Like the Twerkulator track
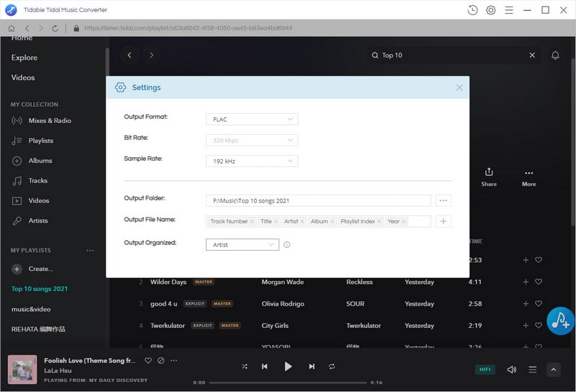Image resolution: width=576 pixels, height=392 pixels. point(539,326)
